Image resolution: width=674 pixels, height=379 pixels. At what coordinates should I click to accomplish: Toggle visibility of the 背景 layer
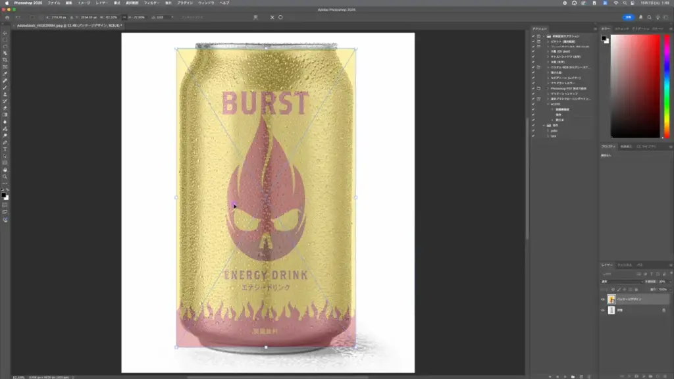603,310
